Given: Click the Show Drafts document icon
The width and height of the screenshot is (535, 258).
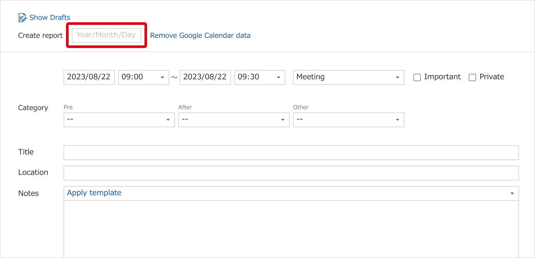Looking at the screenshot, I should tap(22, 18).
